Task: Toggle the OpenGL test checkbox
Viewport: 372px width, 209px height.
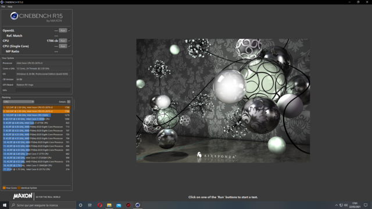Action: (x=70, y=30)
